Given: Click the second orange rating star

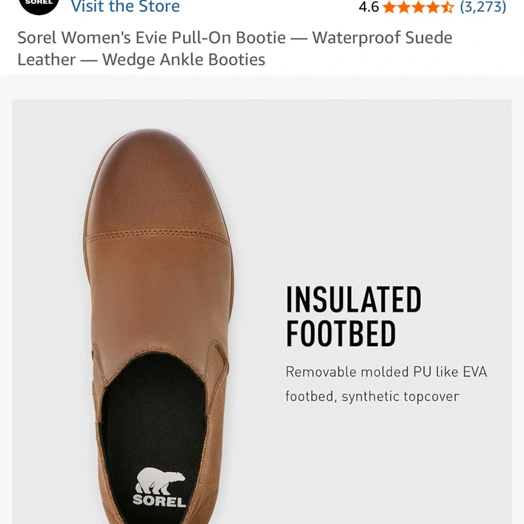Looking at the screenshot, I should (403, 7).
